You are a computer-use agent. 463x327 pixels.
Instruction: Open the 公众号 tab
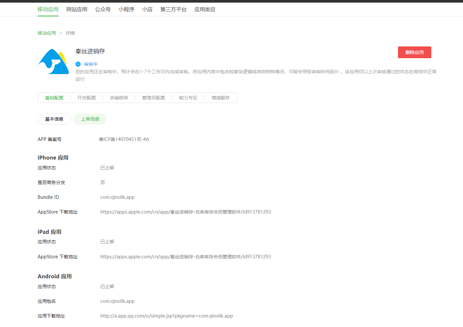pyautogui.click(x=103, y=9)
